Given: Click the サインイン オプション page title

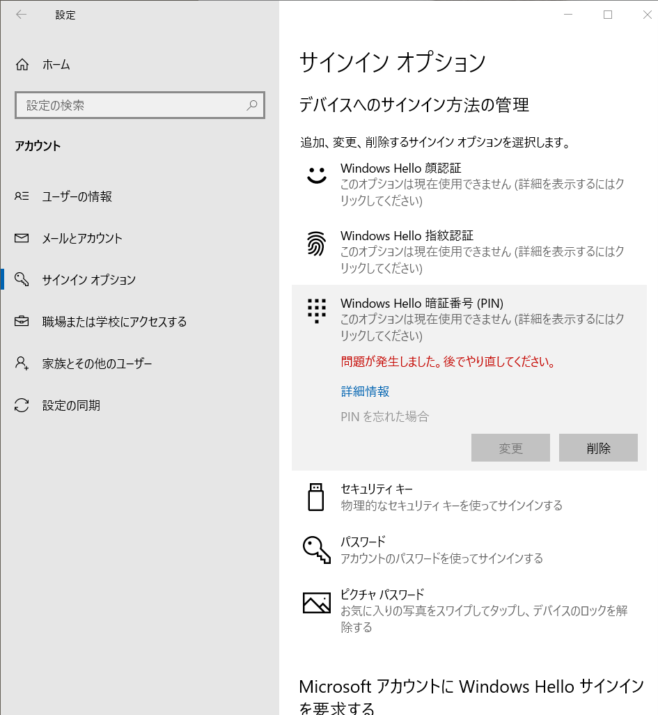Looking at the screenshot, I should click(x=393, y=62).
